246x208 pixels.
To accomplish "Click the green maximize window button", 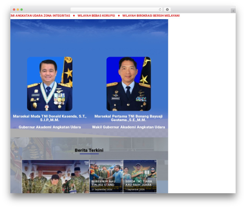I will point(22,10).
